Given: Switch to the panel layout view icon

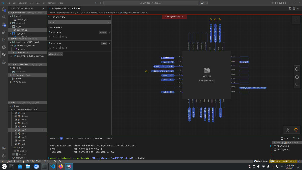Looking at the screenshot, I should coord(288,130).
